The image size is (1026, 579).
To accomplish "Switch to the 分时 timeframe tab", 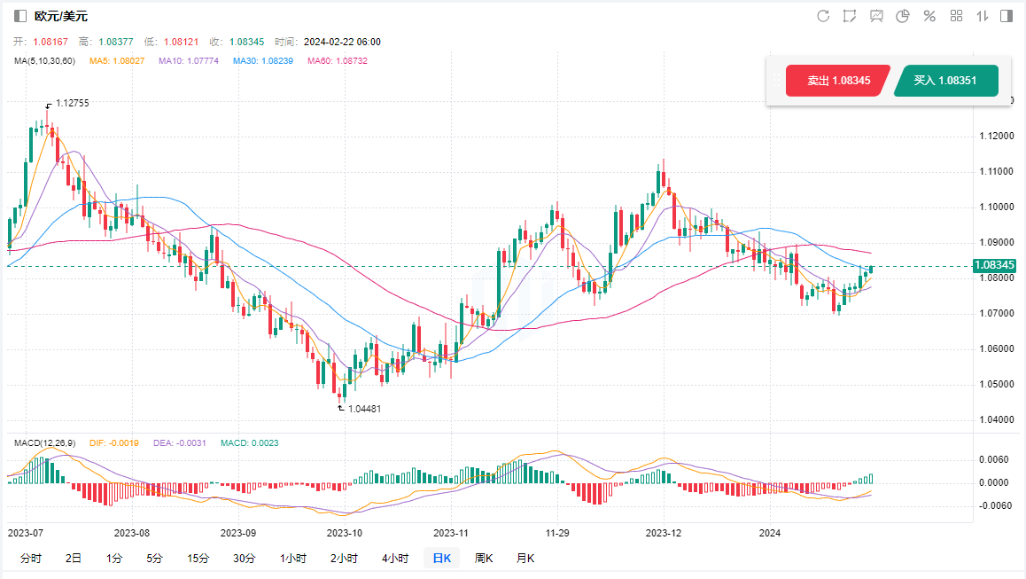I will (30, 559).
